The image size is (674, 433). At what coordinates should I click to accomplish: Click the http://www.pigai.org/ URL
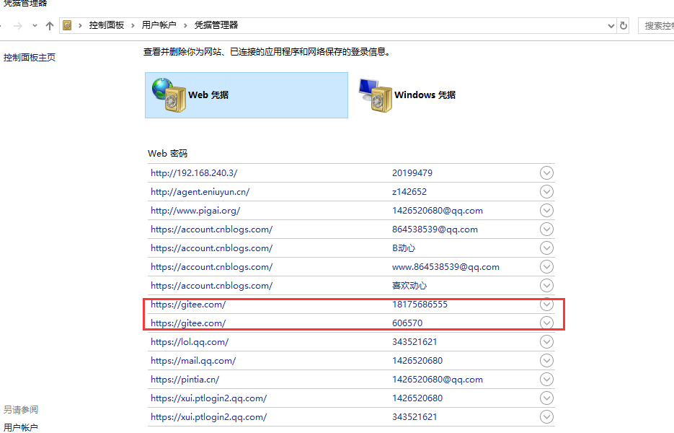click(x=195, y=211)
